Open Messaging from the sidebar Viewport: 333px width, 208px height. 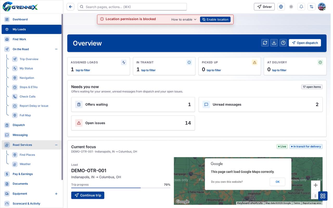31,135
